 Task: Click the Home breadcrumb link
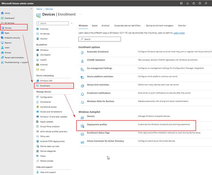click(39, 9)
